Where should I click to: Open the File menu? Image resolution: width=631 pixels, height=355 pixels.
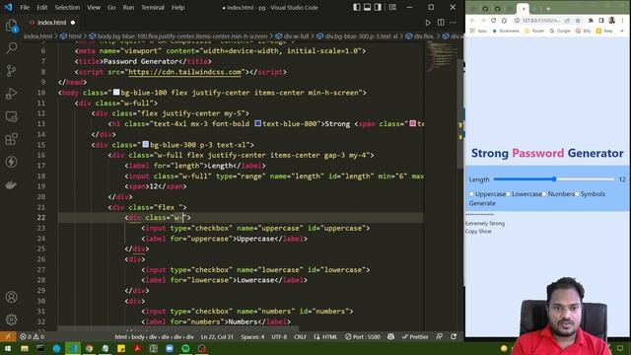coord(25,7)
